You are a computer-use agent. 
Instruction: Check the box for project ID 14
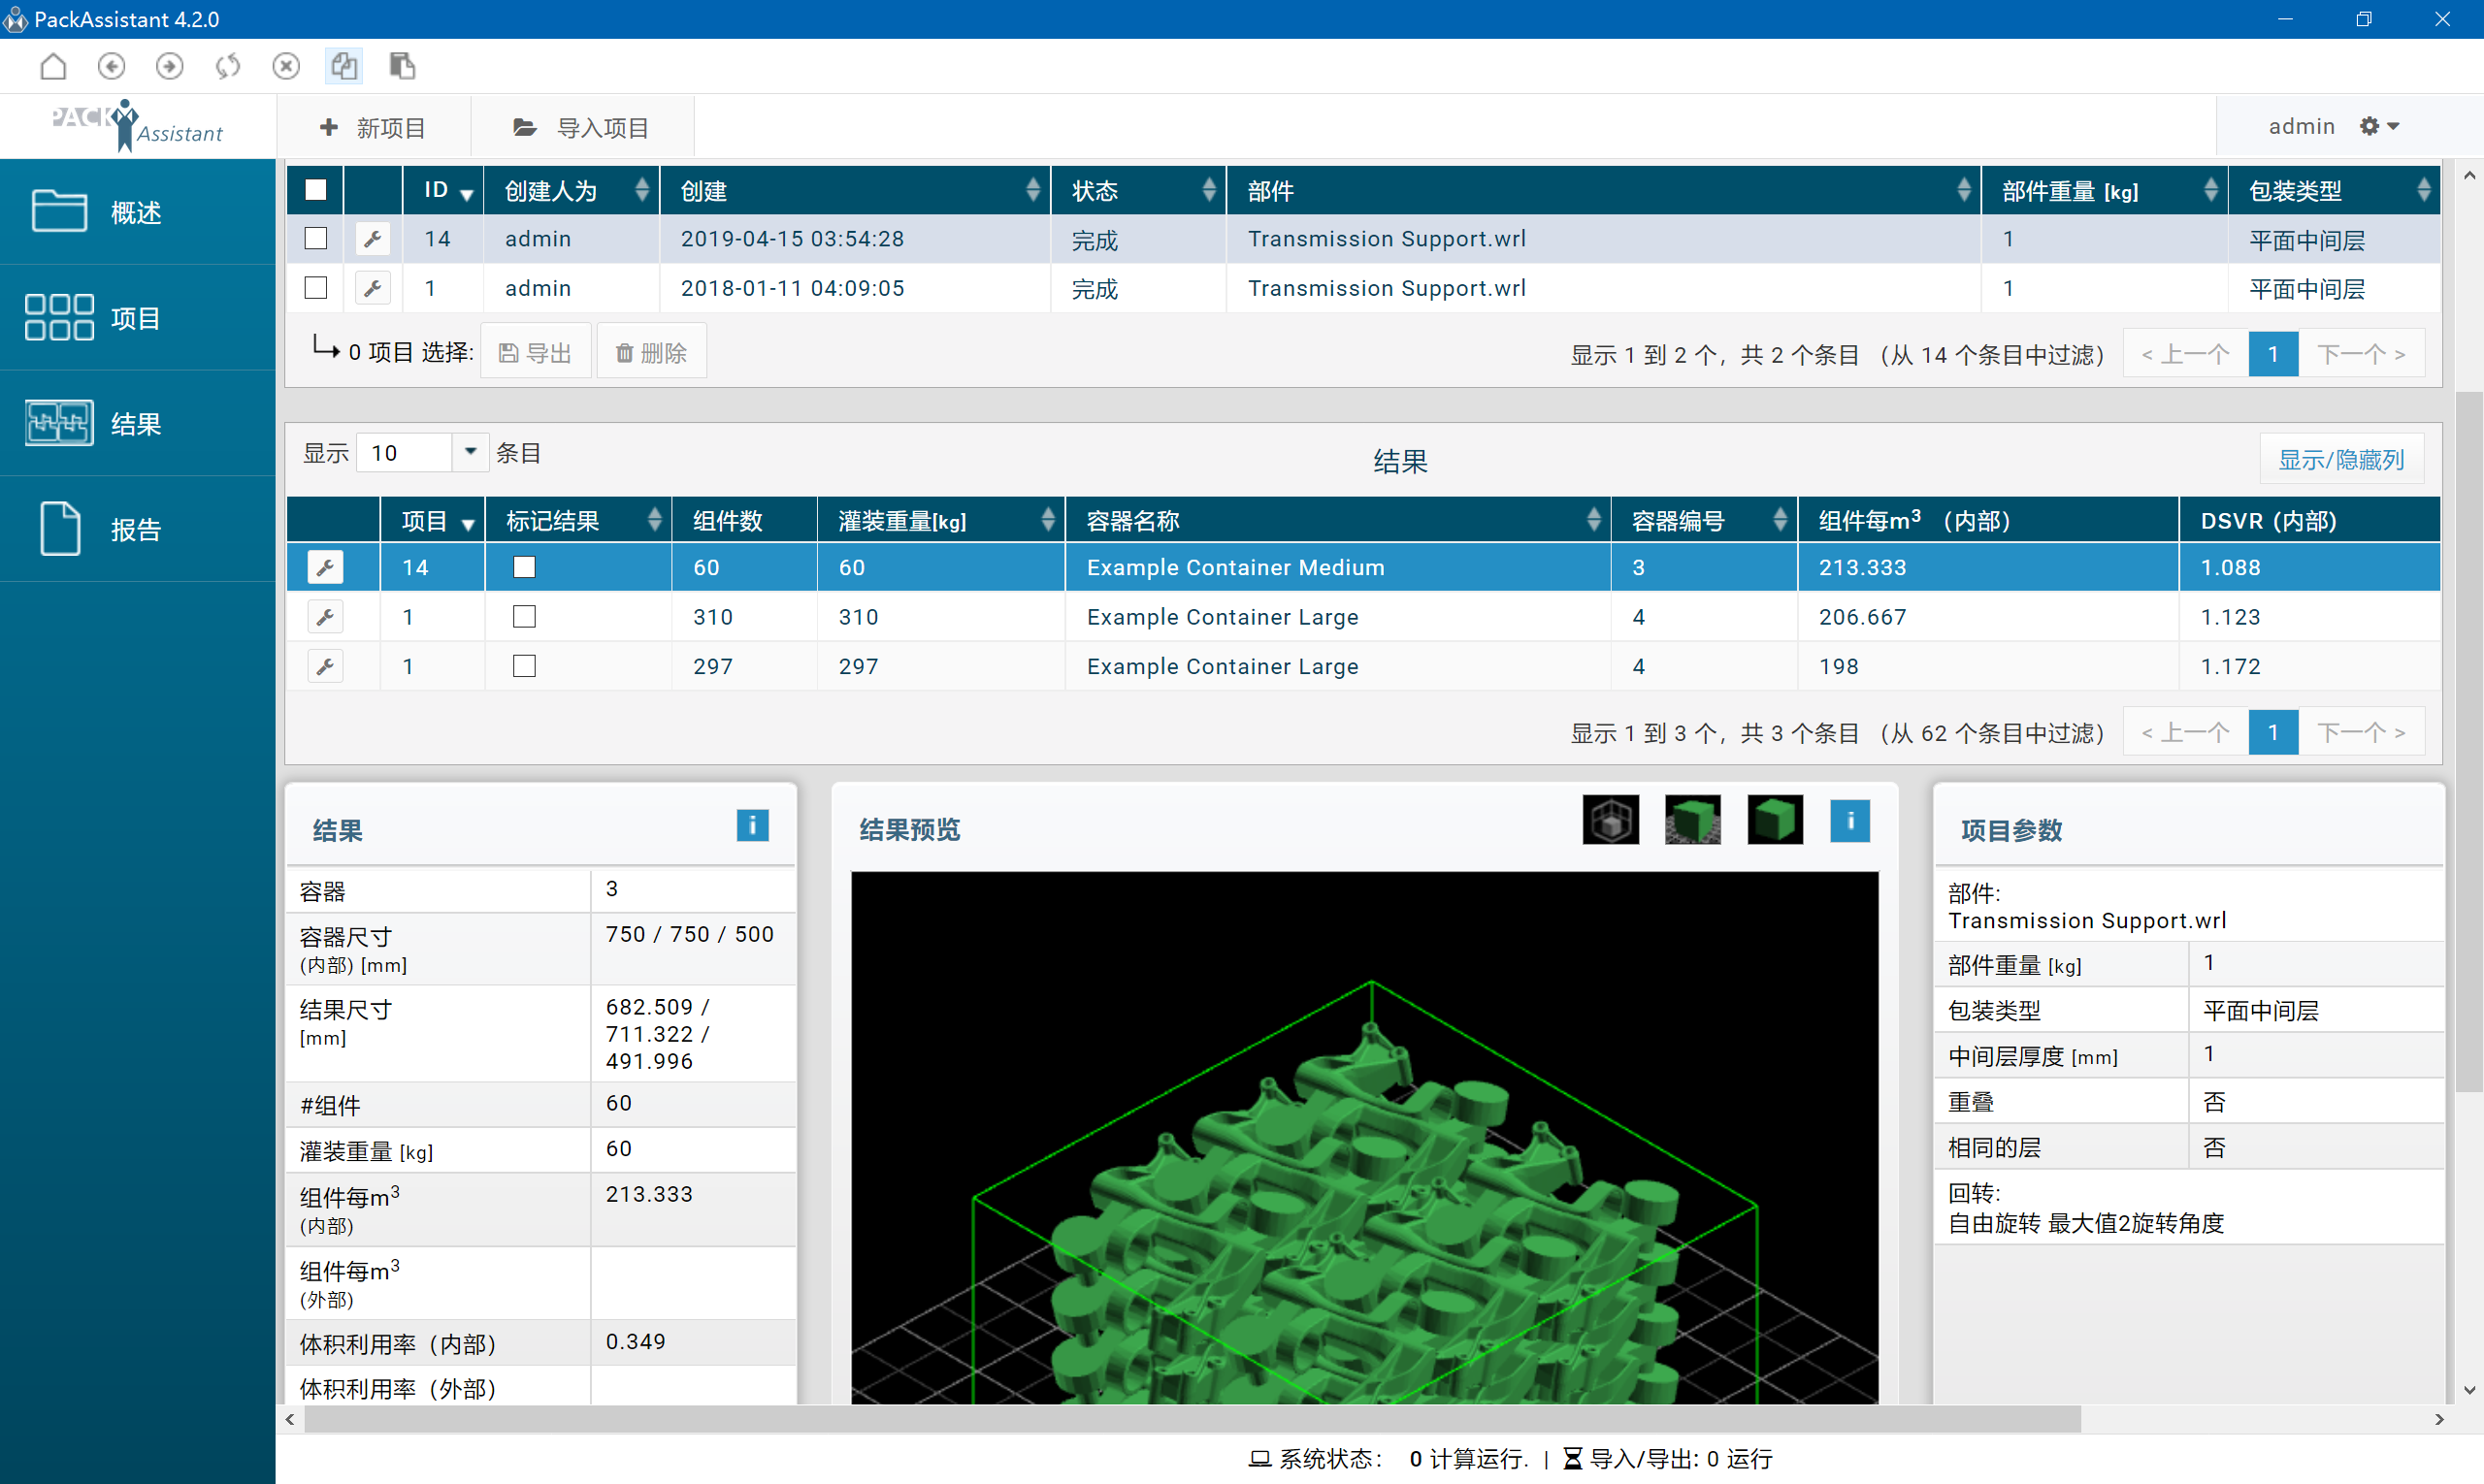(x=316, y=238)
